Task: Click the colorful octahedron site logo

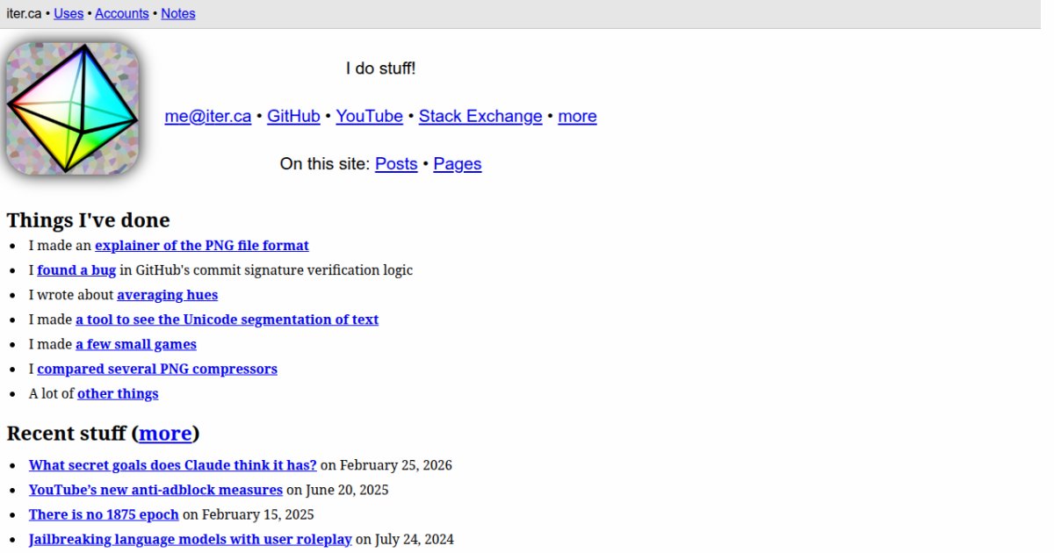Action: tap(72, 108)
